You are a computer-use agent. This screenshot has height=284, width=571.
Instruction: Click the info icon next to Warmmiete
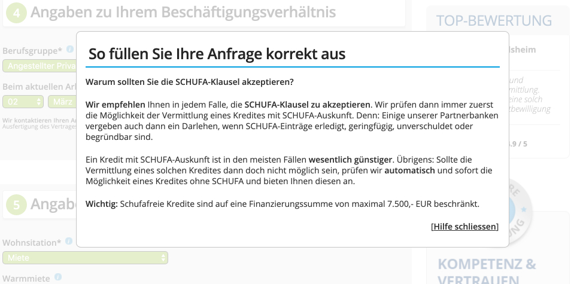tap(58, 277)
